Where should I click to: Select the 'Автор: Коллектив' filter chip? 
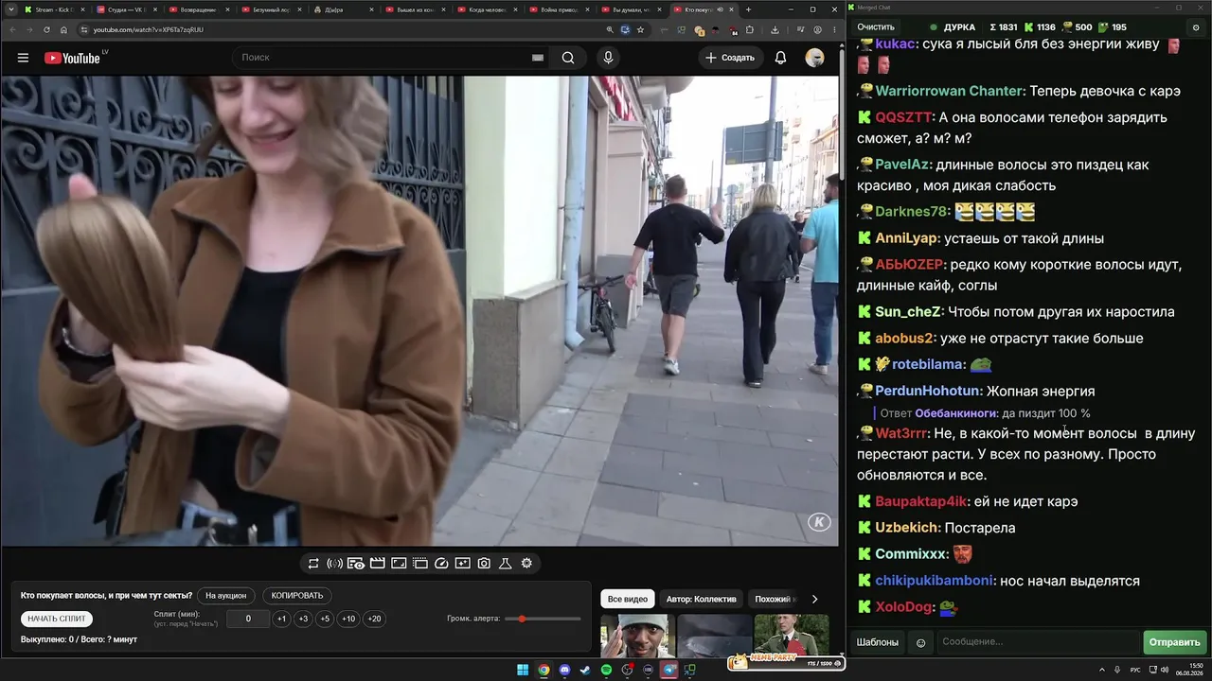pyautogui.click(x=701, y=599)
